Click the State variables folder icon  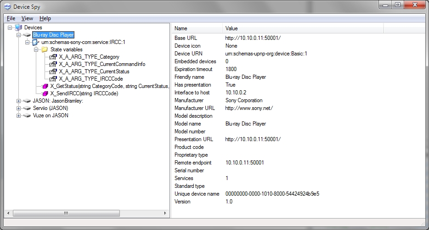tap(45, 49)
